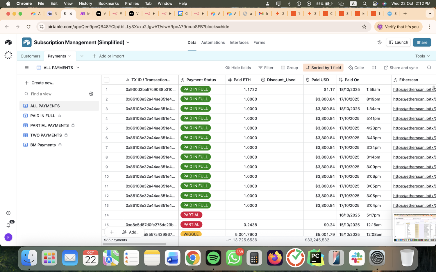Switch to the Interfaces tab
The width and height of the screenshot is (436, 272).
(239, 42)
